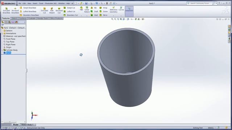Expand the Linear Pattern dropdown arrow
Image resolution: width=232 pixels, height=130 pixels.
click(x=87, y=16)
